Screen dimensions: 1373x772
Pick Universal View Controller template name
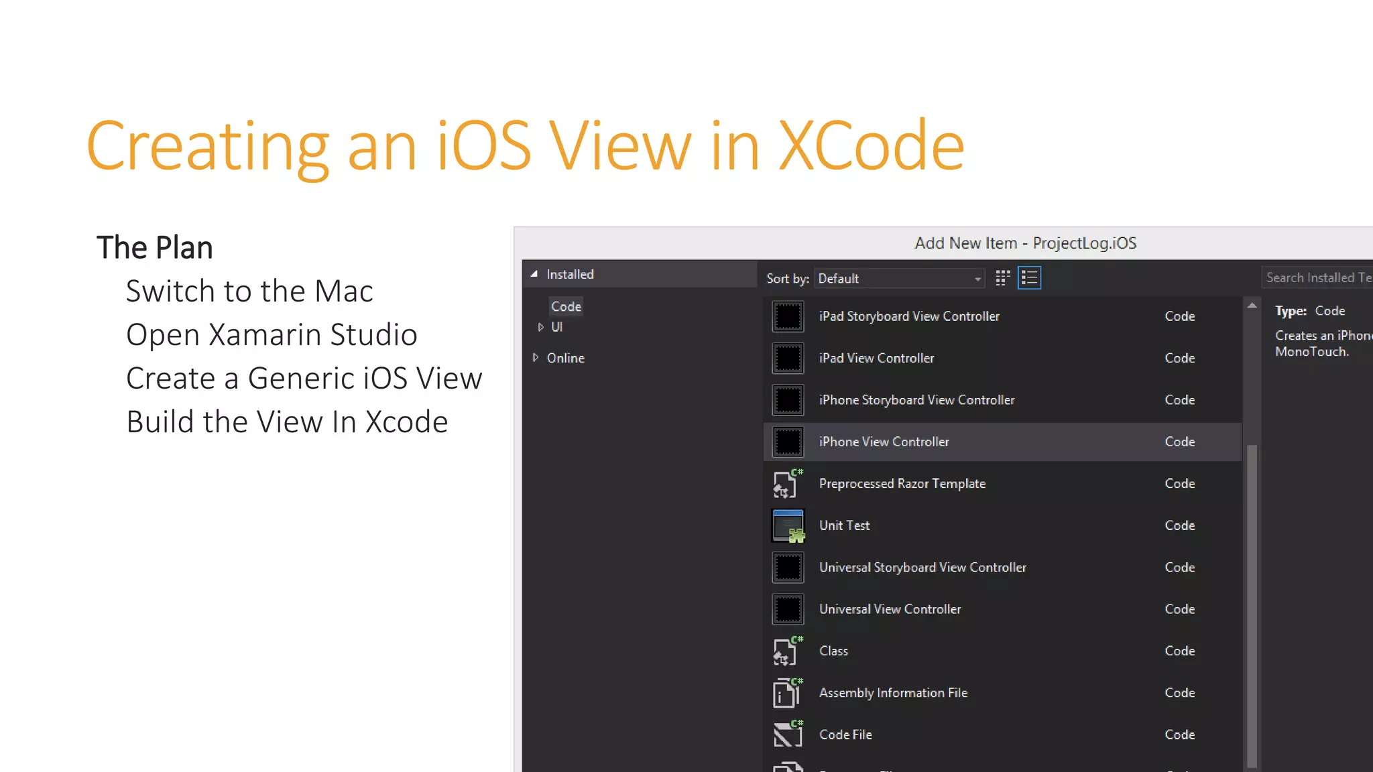coord(890,609)
